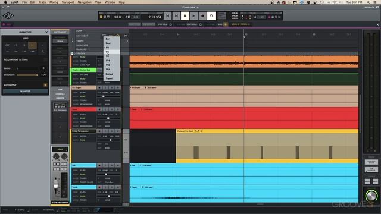Image resolution: width=381 pixels, height=214 pixels.
Task: Select the OFF quantize grid button
Action: coord(8,45)
